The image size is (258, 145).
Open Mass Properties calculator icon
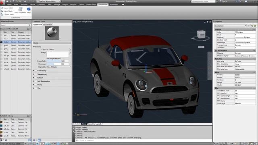(20, 9)
